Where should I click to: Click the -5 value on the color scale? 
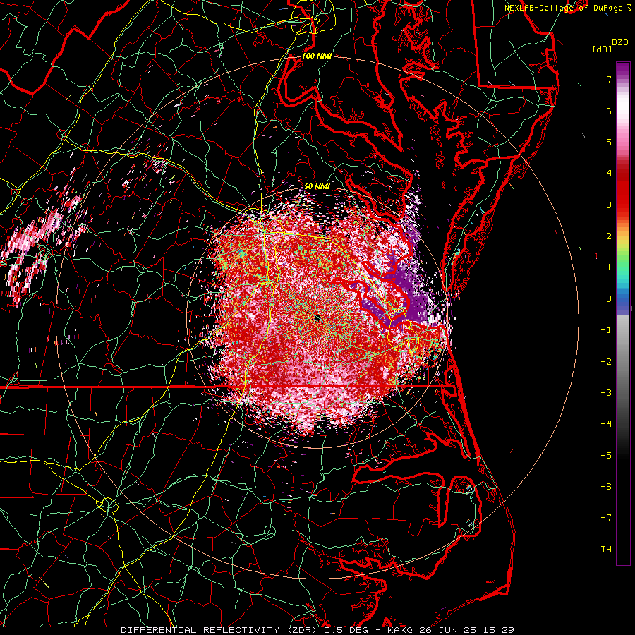(x=606, y=456)
